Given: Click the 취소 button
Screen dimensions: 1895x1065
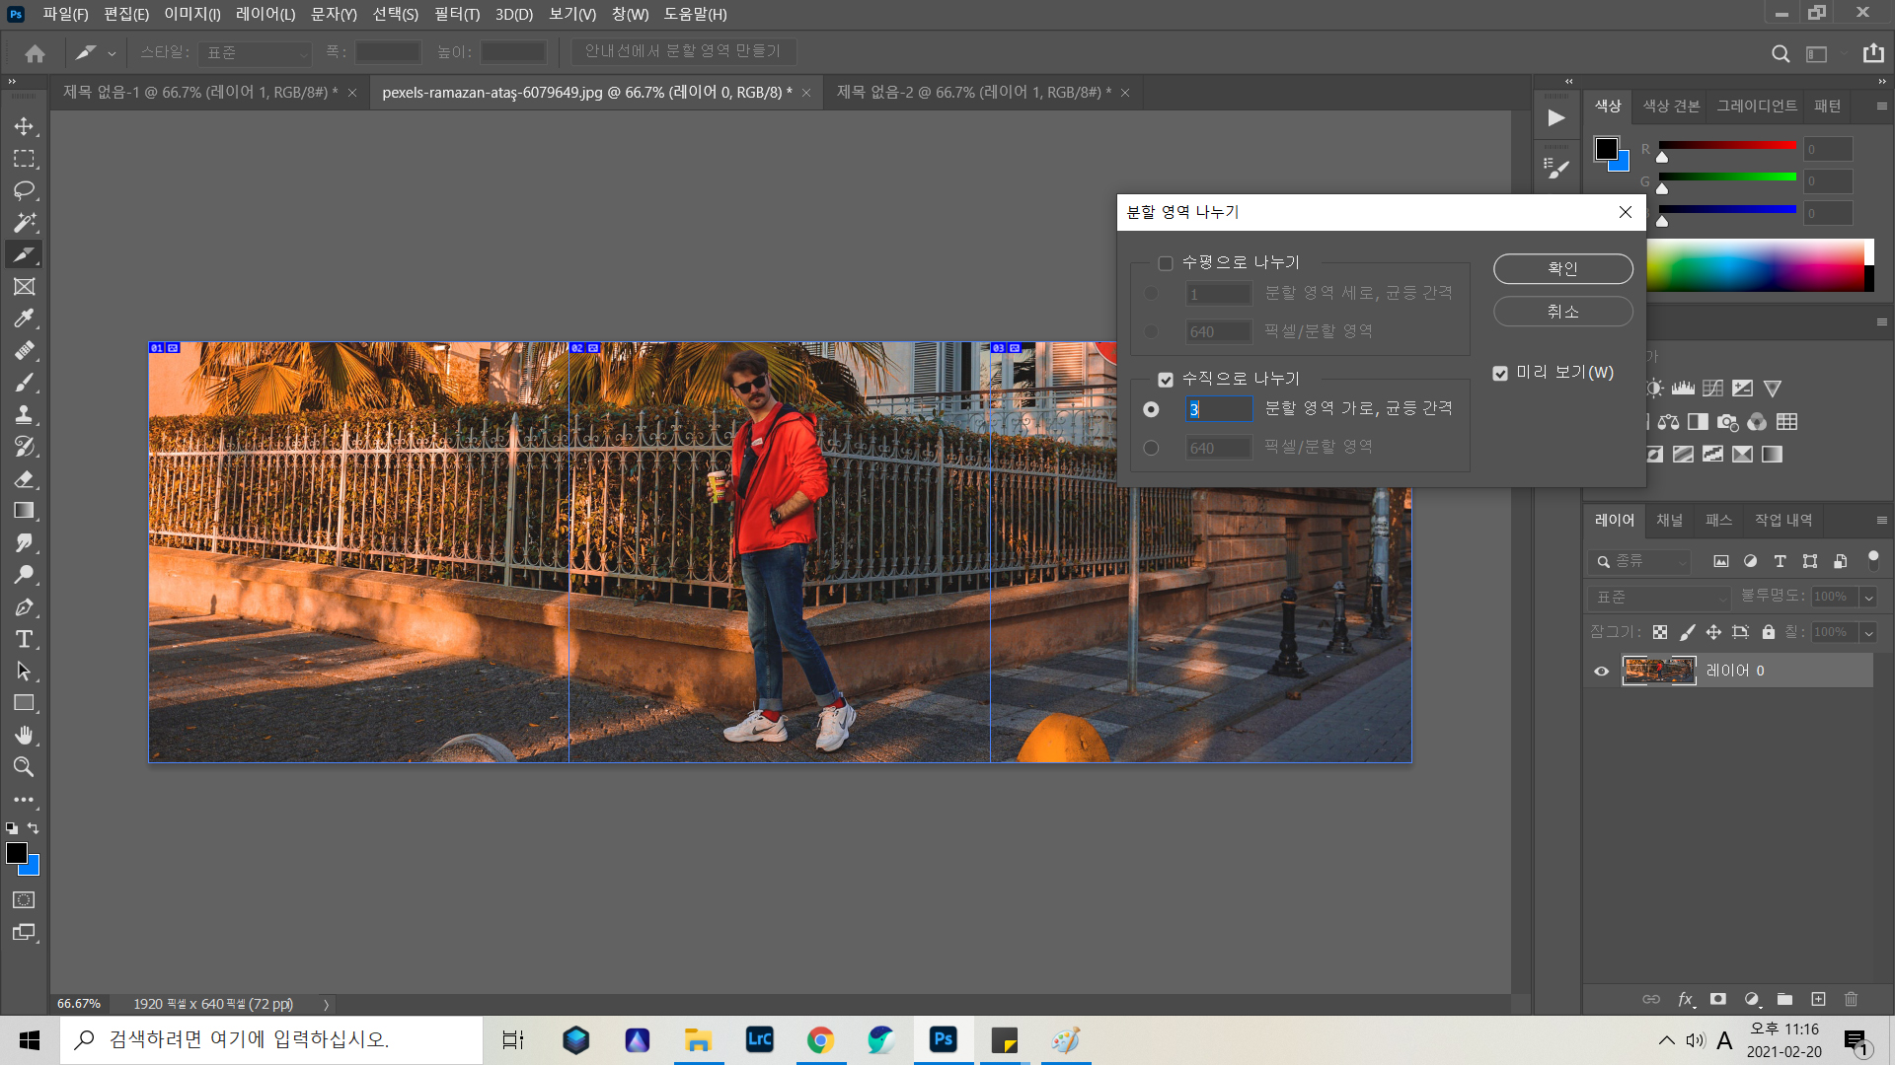Looking at the screenshot, I should (1562, 312).
